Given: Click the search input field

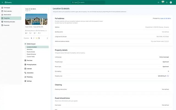Looking at the screenshot, I should coord(88,2).
